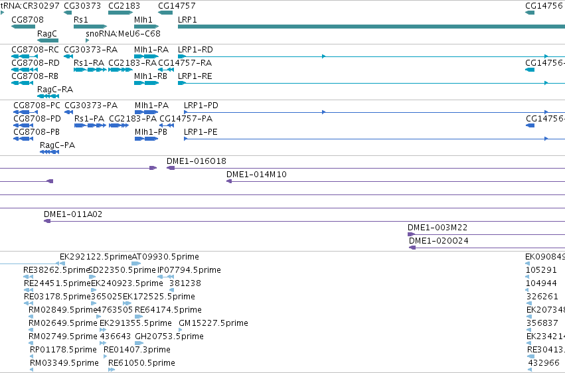The width and height of the screenshot is (565, 373).
Task: Select EST EK292122.5prime
Action: [x=96, y=257]
